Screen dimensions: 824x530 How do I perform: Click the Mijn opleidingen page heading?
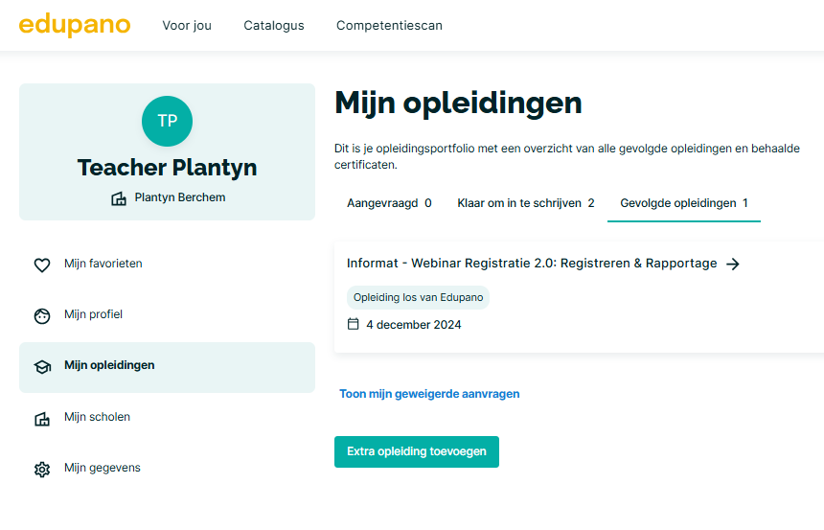tap(458, 104)
